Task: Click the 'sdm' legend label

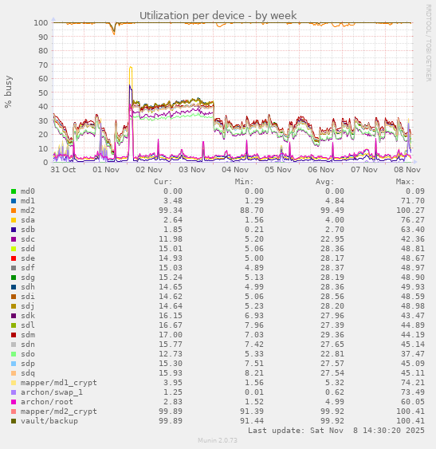Action: tap(28, 335)
